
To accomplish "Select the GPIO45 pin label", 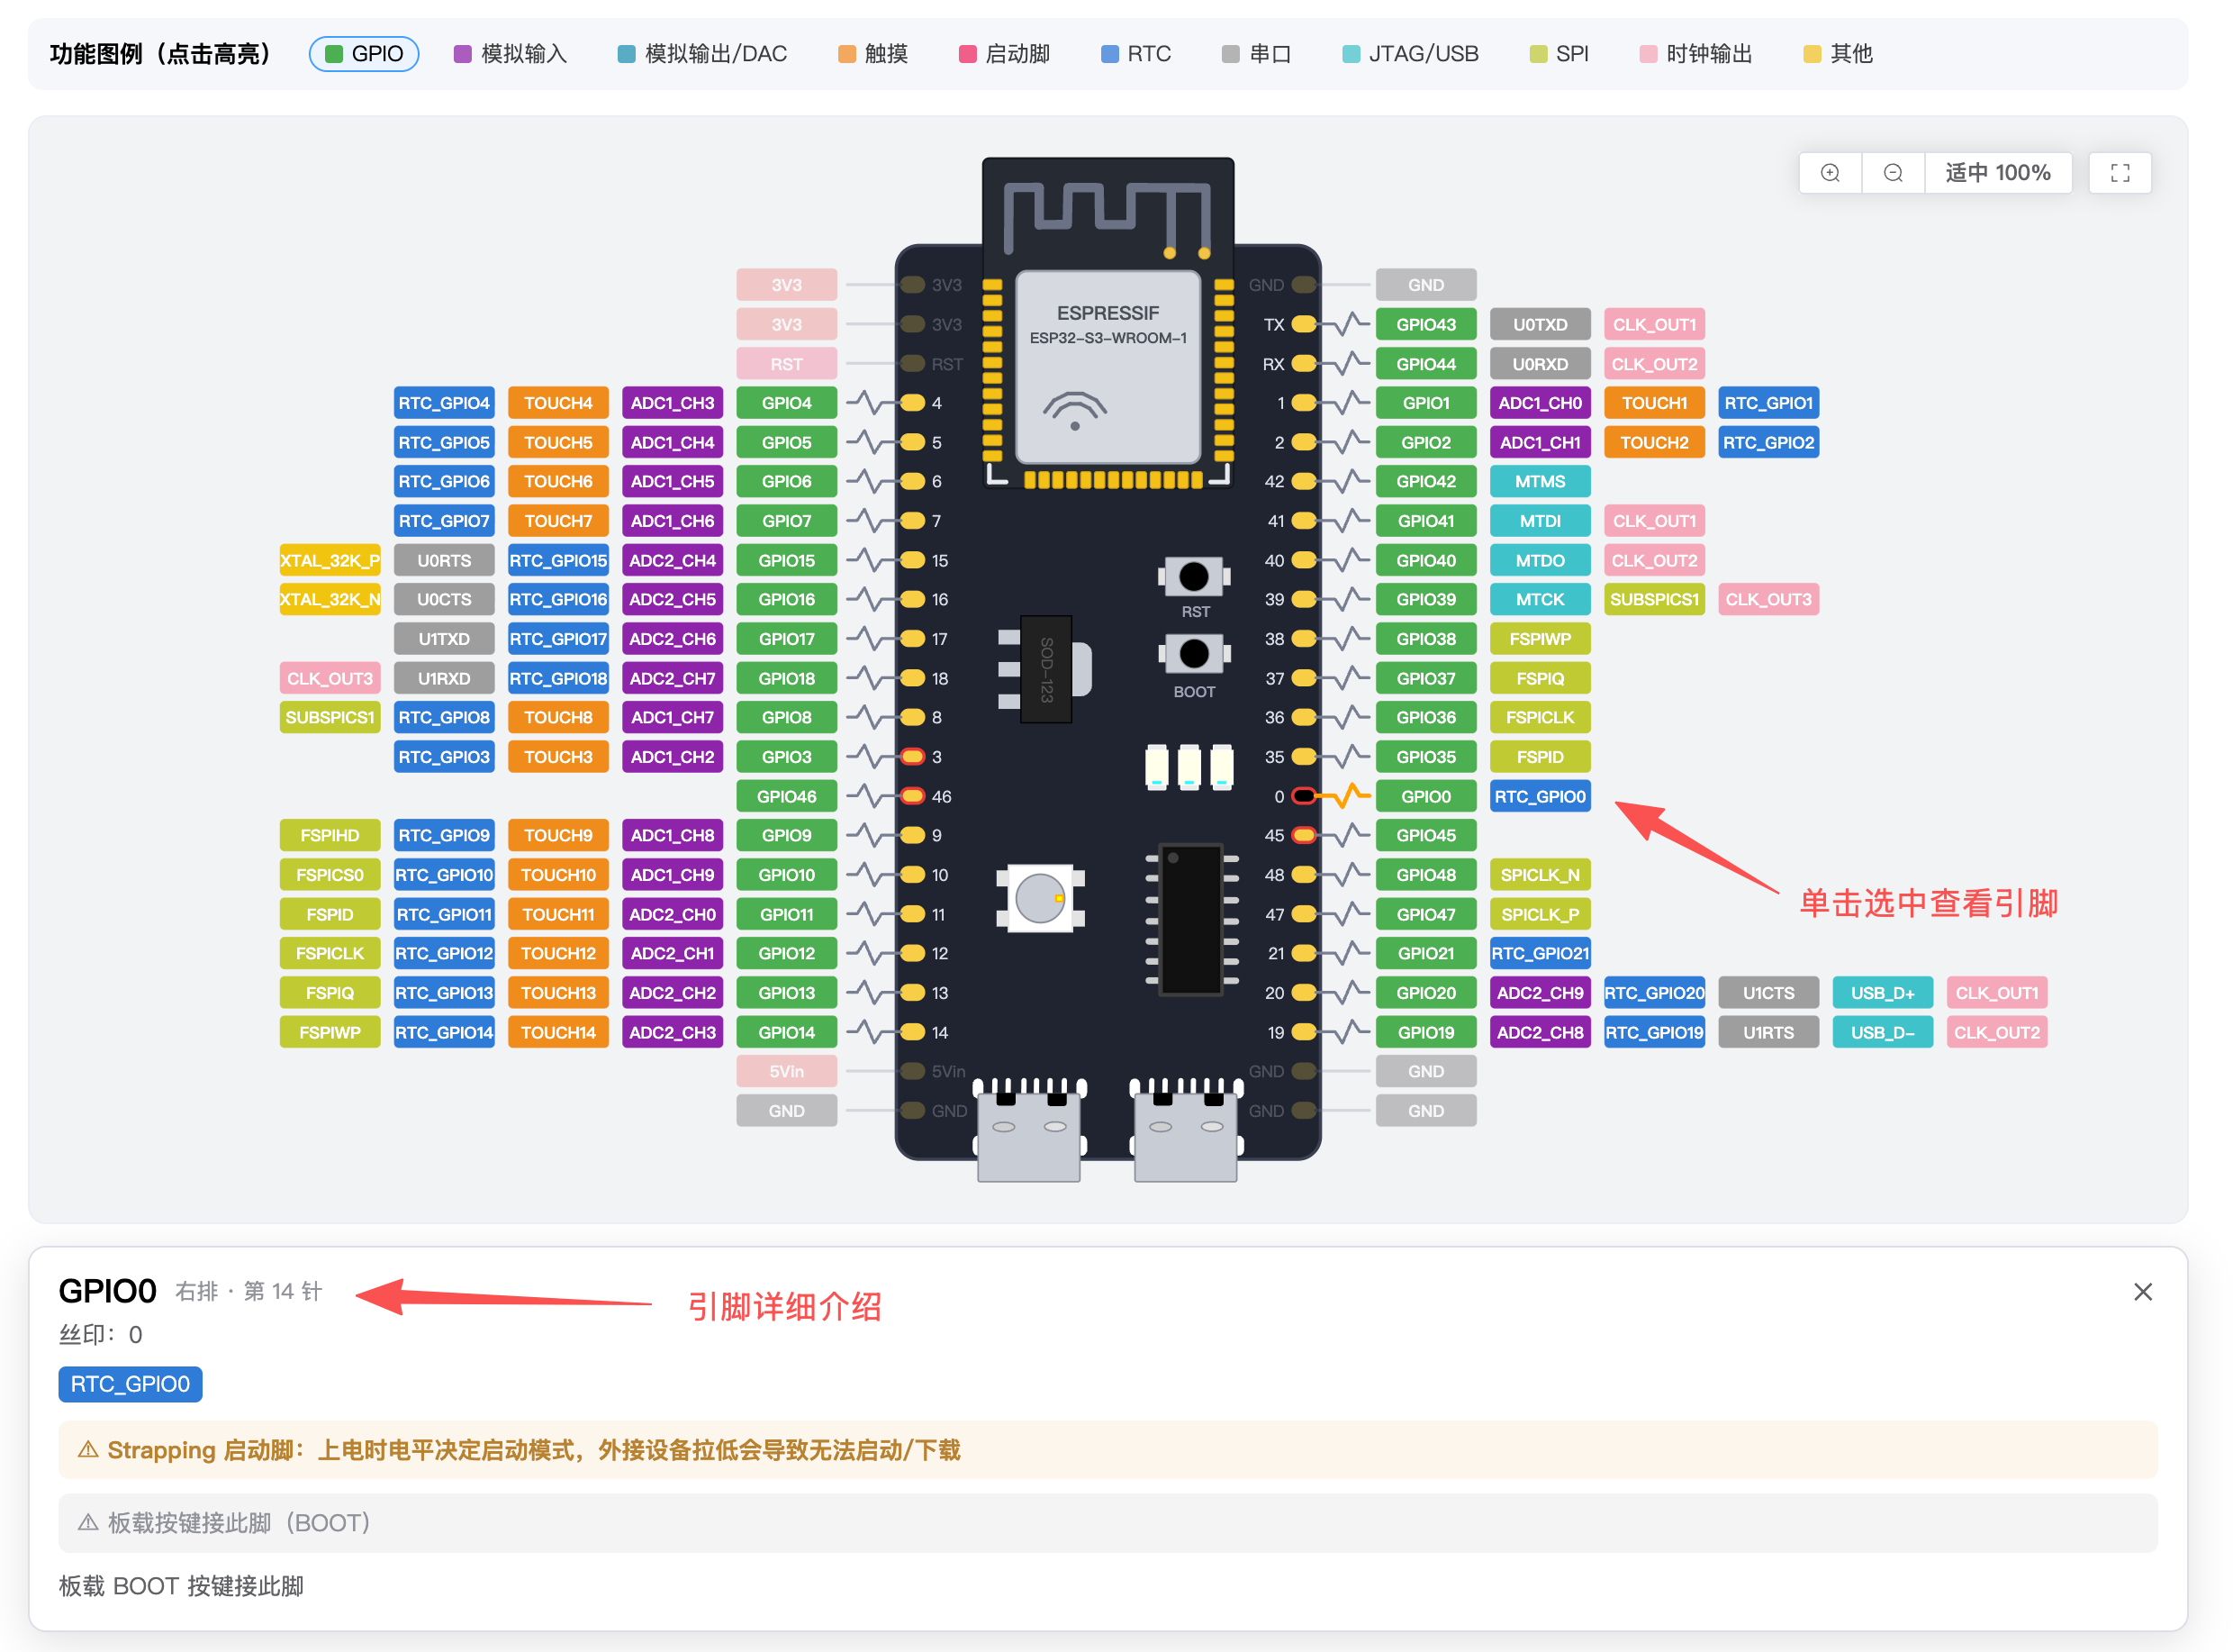I will [x=1425, y=835].
